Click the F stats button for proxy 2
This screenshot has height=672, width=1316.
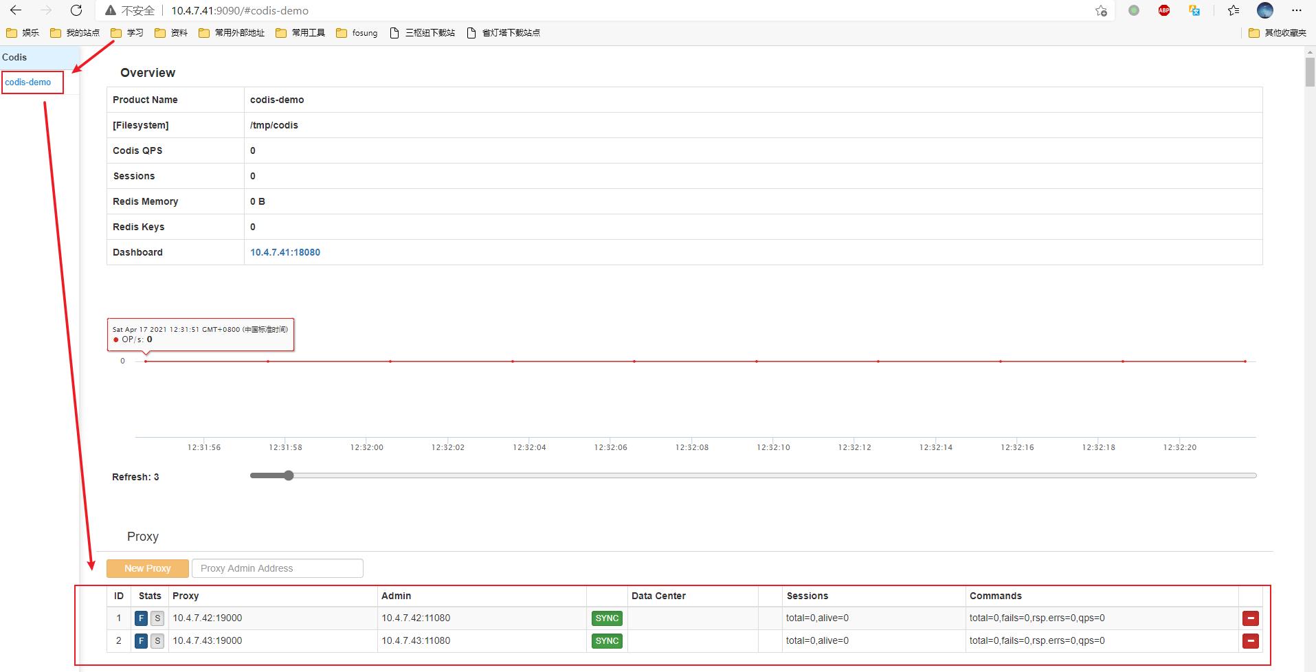point(142,641)
